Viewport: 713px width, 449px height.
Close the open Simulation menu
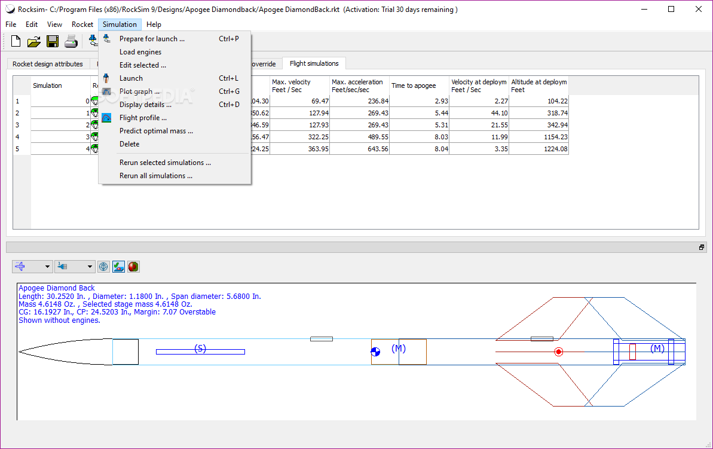coord(120,25)
